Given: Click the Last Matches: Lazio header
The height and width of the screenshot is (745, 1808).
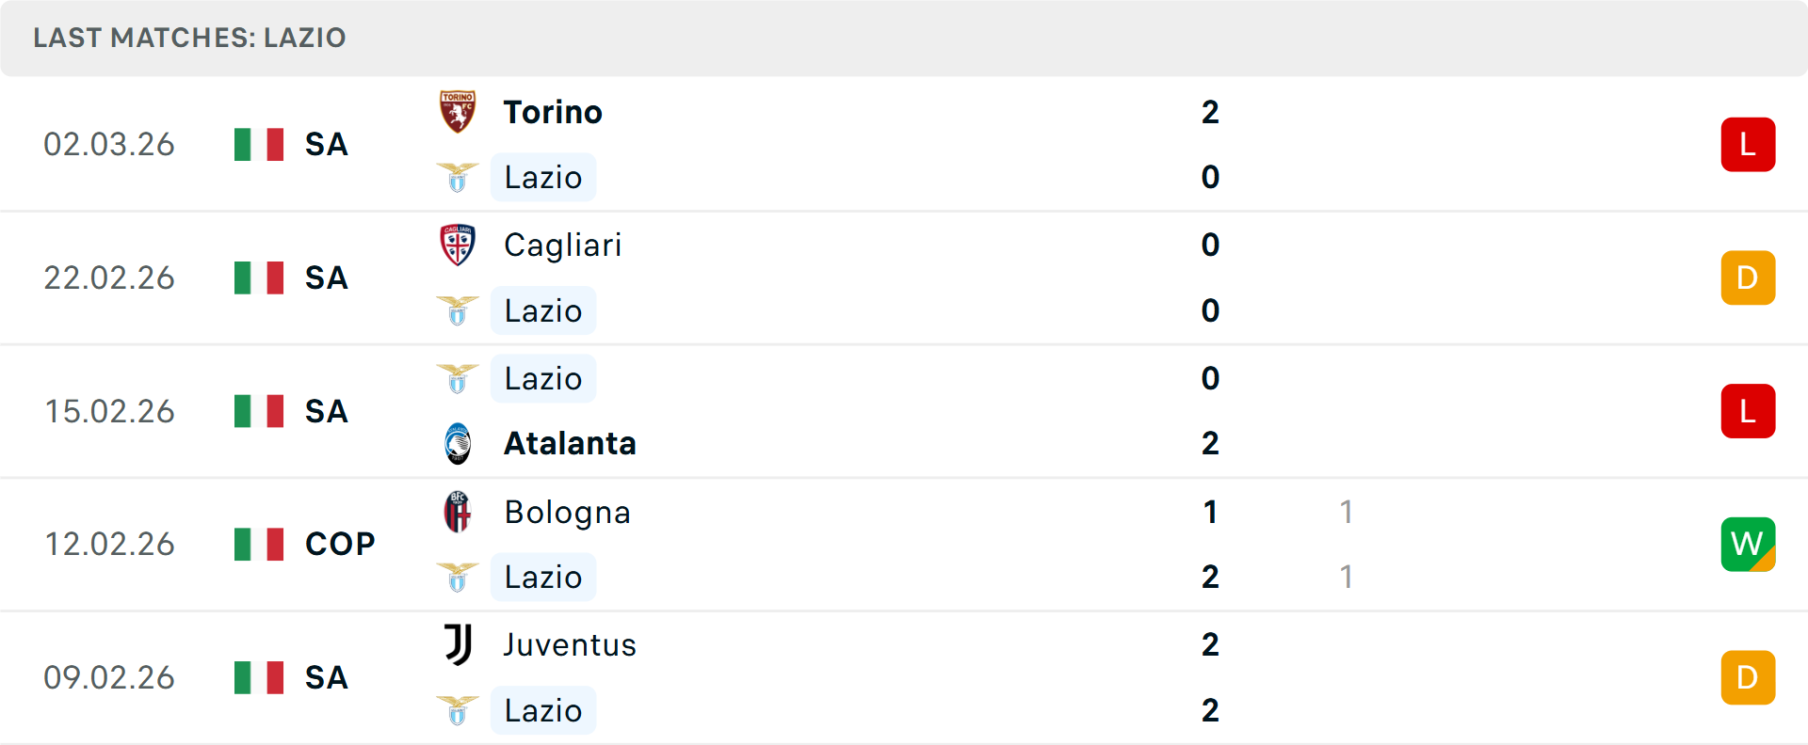Looking at the screenshot, I should pyautogui.click(x=189, y=38).
